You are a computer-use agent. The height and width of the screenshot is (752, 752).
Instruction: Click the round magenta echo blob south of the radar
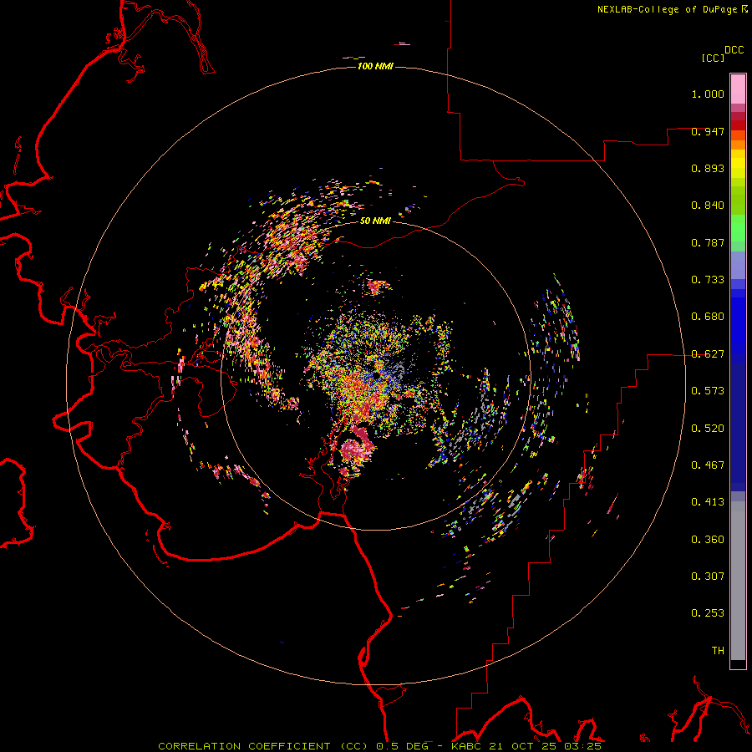355,452
